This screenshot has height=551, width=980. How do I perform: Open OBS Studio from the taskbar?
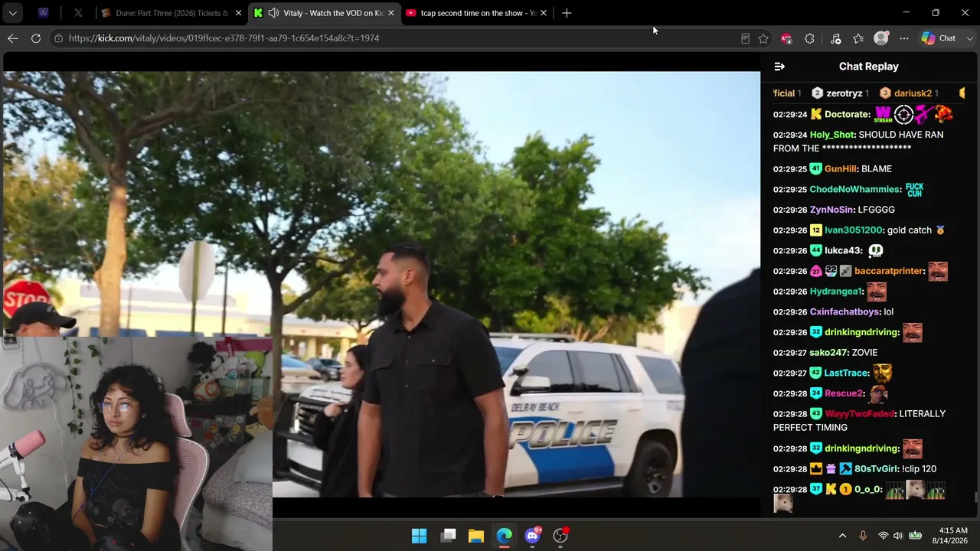tap(560, 536)
